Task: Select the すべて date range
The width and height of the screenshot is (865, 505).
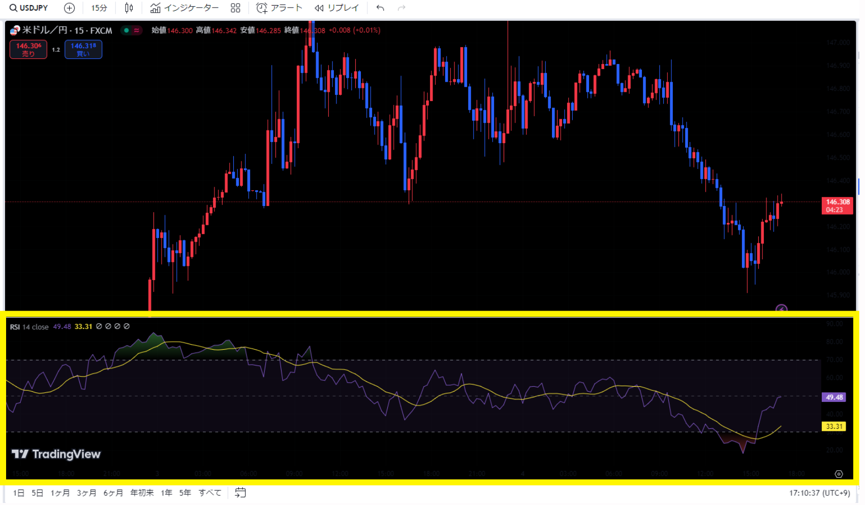Action: pos(210,493)
